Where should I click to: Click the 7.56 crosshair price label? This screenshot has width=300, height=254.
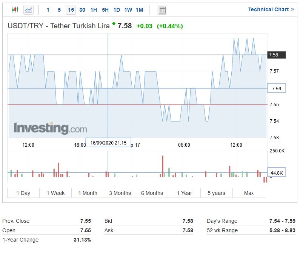click(276, 88)
